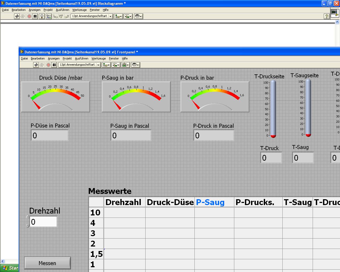Click VI icon pane in Blockdiagramm corner
Viewport: 340px width, 272px height.
coord(335,13)
